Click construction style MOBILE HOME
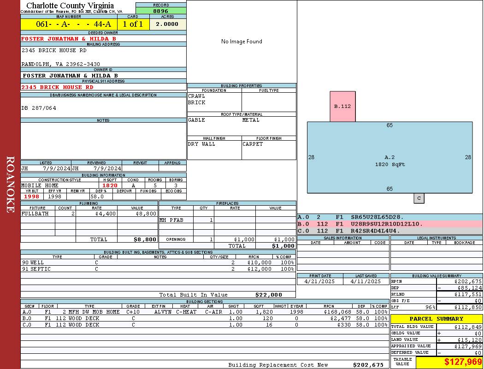 pyautogui.click(x=40, y=185)
